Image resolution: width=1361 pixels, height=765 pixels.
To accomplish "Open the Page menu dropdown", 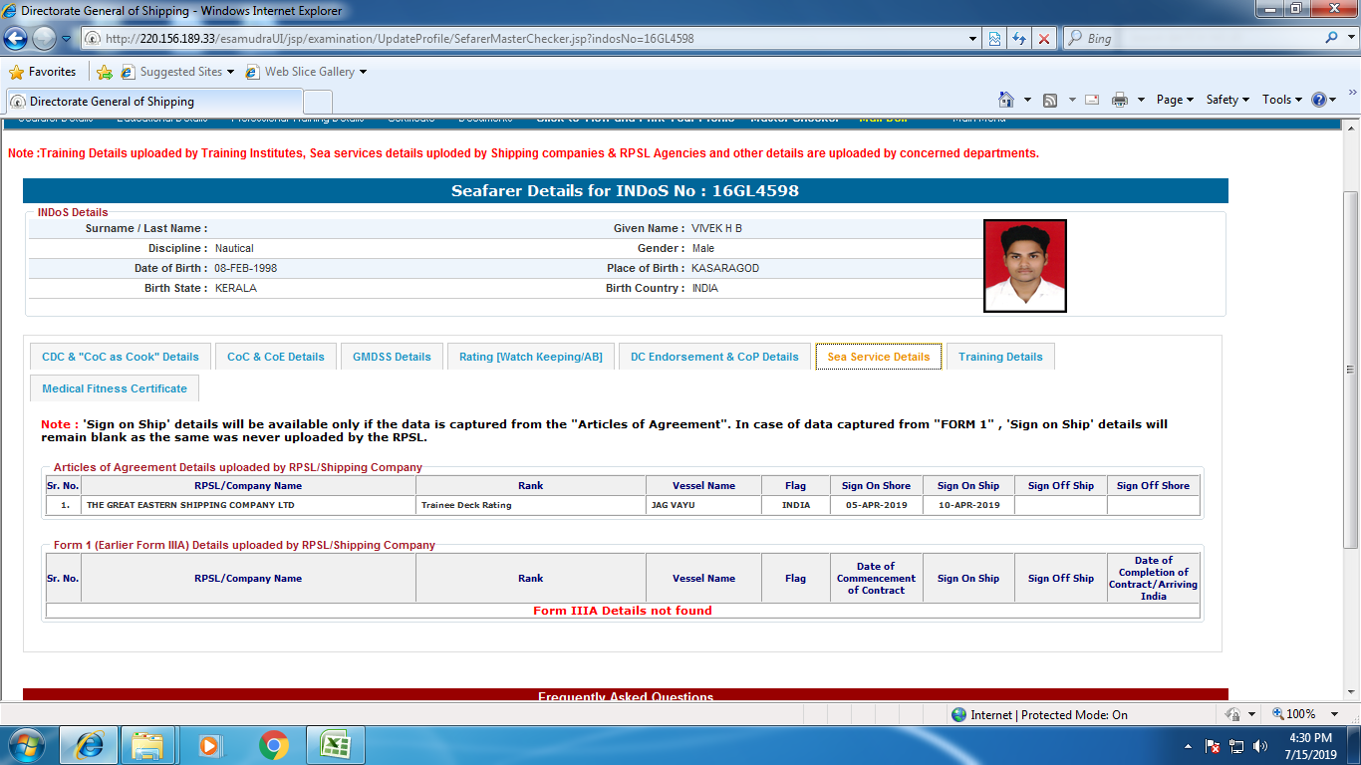I will coord(1175,100).
